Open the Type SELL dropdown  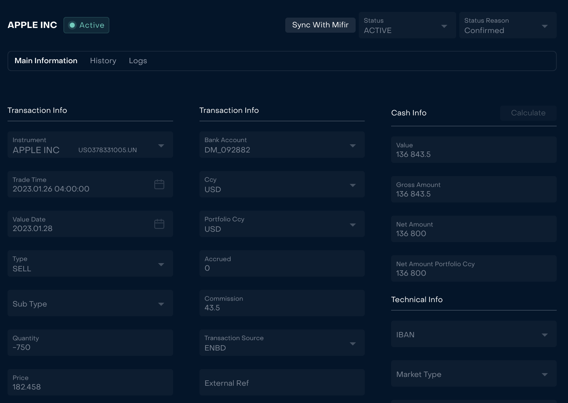pyautogui.click(x=90, y=263)
